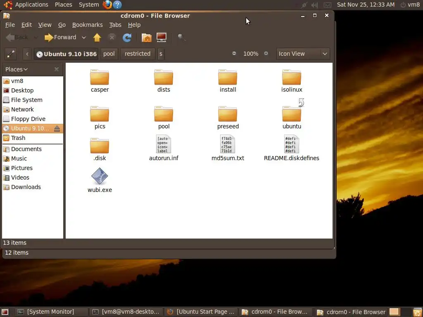
Task: Select the .disk folder
Action: [x=100, y=149]
